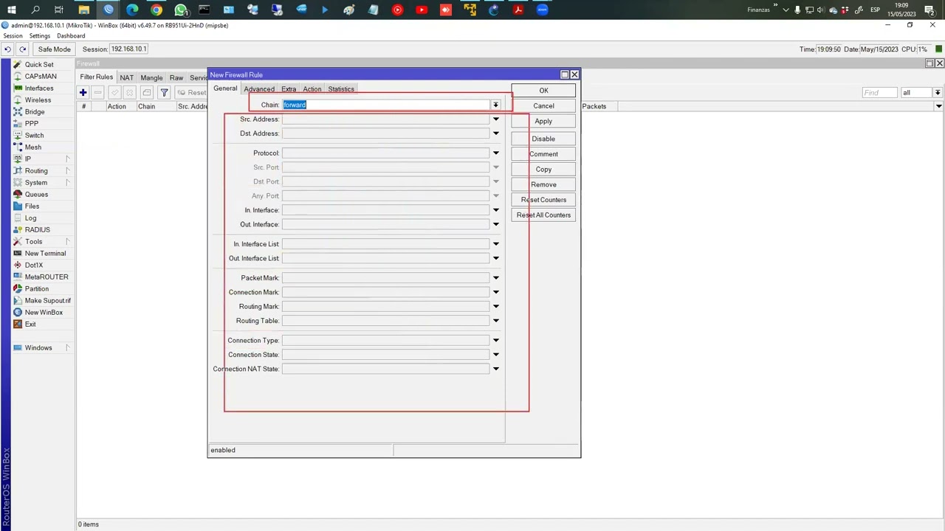This screenshot has height=531, width=945.
Task: Expand the Src. Address field
Action: pos(496,119)
